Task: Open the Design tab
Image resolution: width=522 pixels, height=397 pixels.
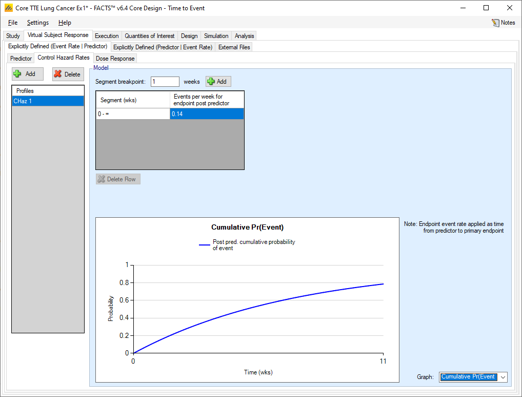Action: click(189, 36)
